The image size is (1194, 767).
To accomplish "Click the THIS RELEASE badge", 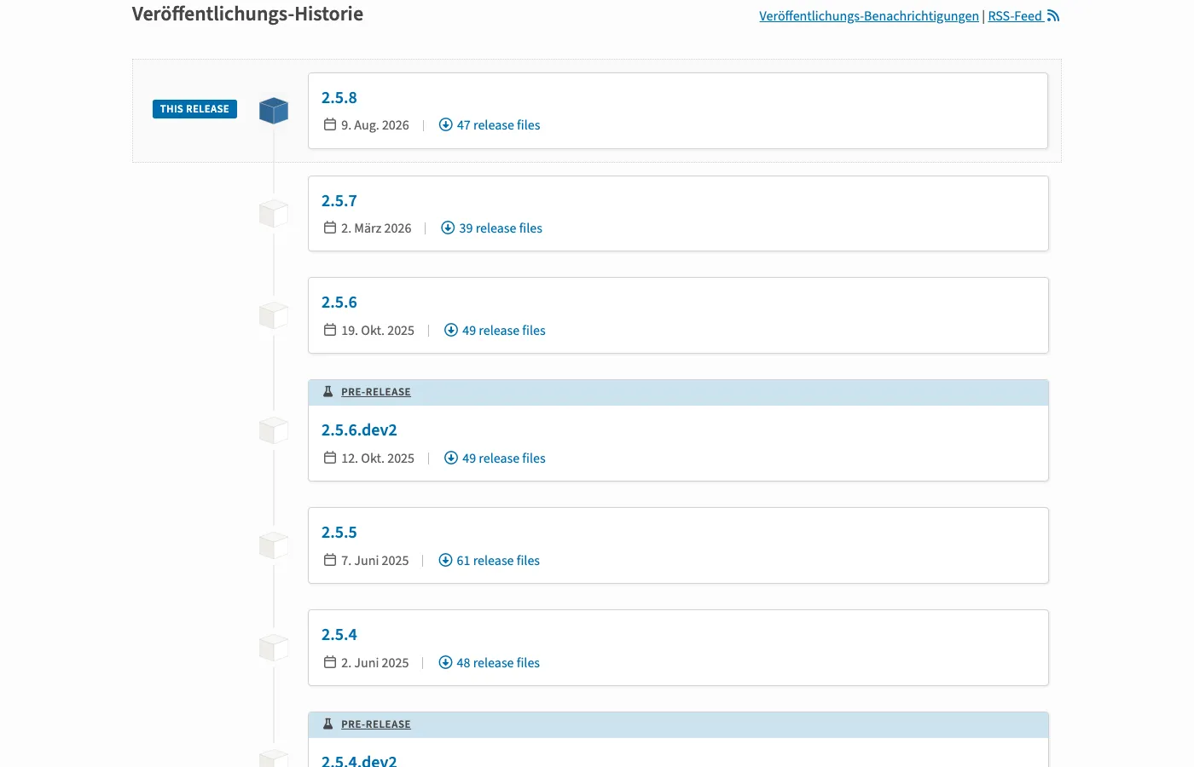I will click(194, 109).
